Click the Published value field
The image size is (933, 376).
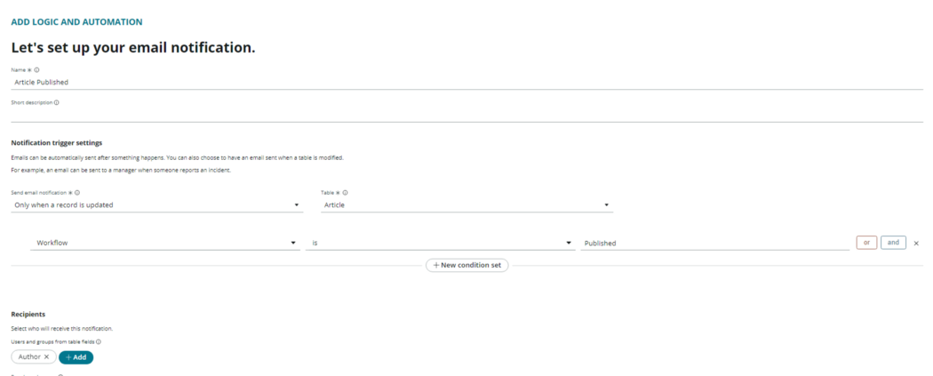pos(715,244)
